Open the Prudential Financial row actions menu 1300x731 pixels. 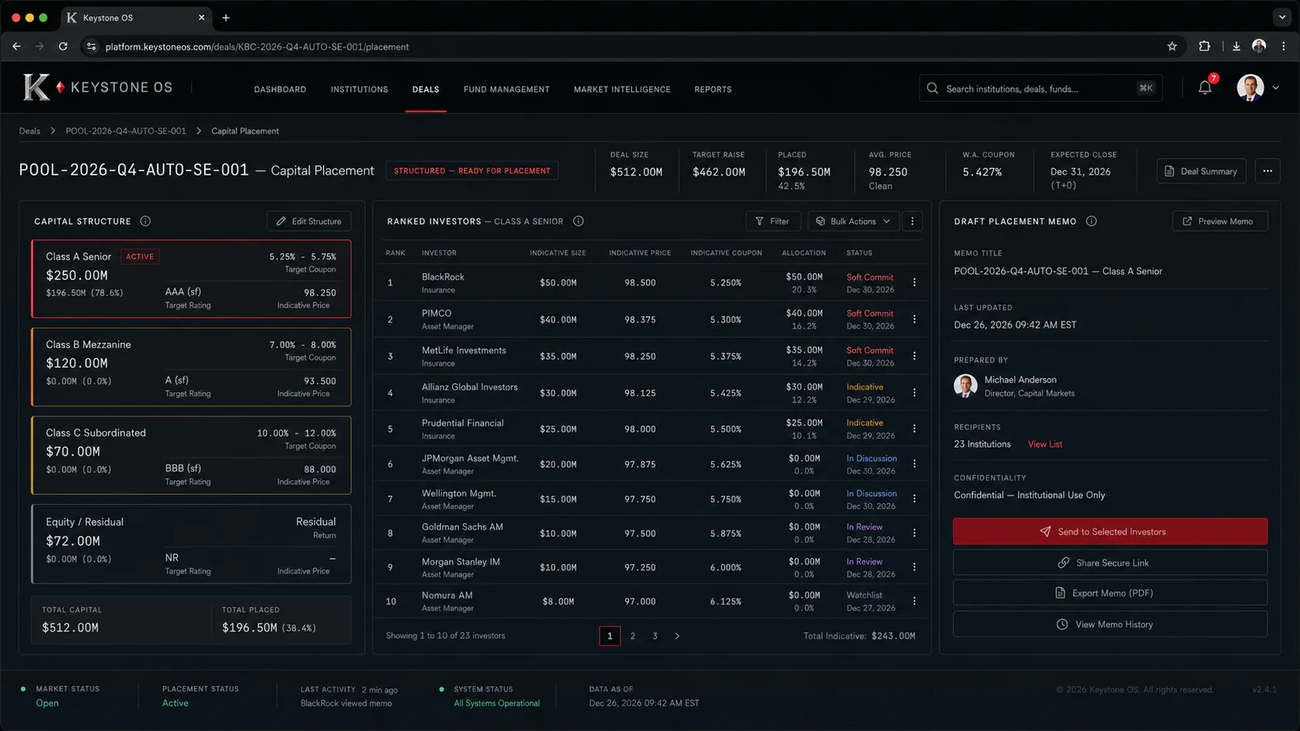914,429
